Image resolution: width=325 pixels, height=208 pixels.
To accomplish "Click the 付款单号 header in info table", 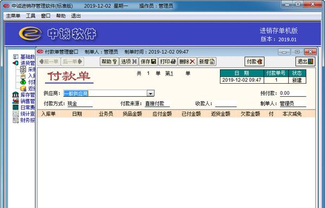I will pyautogui.click(x=276, y=73).
